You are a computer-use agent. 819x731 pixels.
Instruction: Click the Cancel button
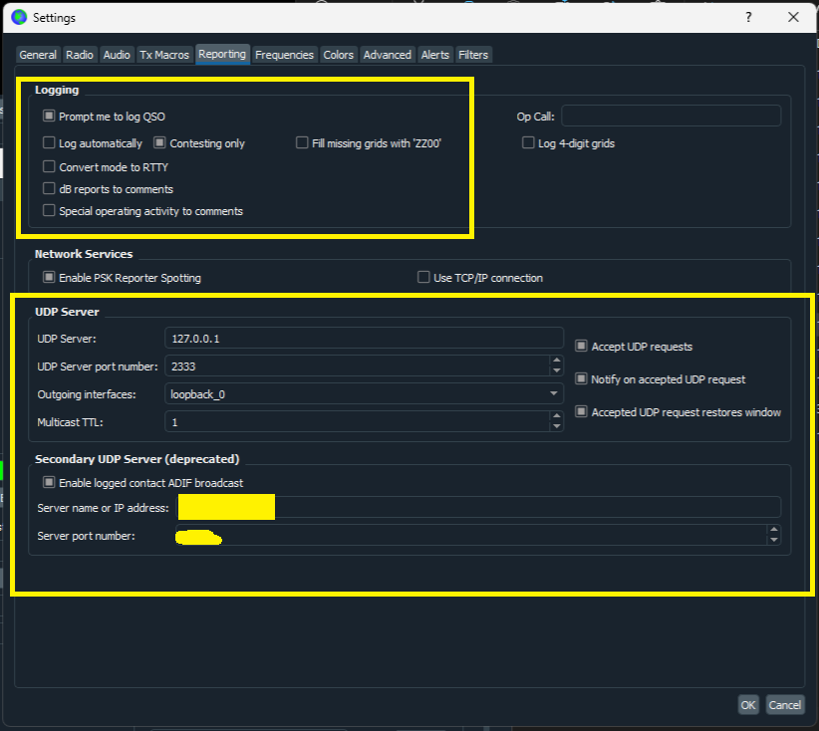point(784,705)
